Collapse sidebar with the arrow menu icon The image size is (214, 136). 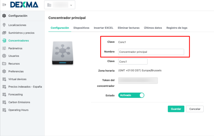pyautogui.click(x=4, y=5)
